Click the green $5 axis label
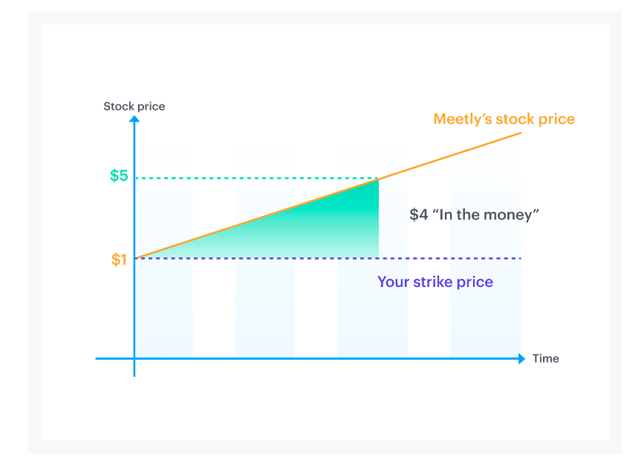The height and width of the screenshot is (468, 644). tap(119, 176)
